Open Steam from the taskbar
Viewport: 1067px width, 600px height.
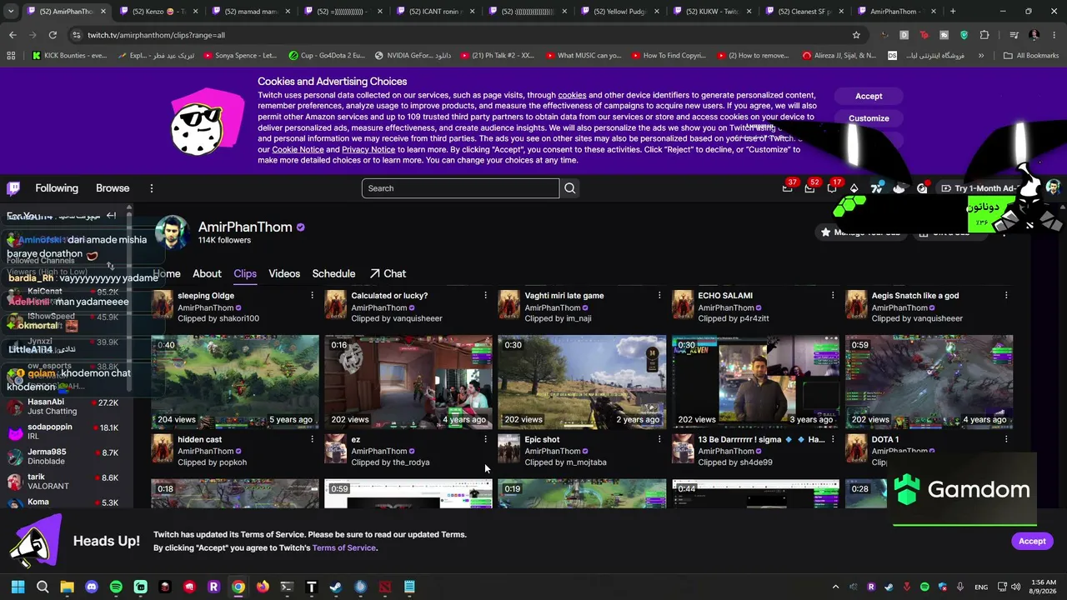336,587
